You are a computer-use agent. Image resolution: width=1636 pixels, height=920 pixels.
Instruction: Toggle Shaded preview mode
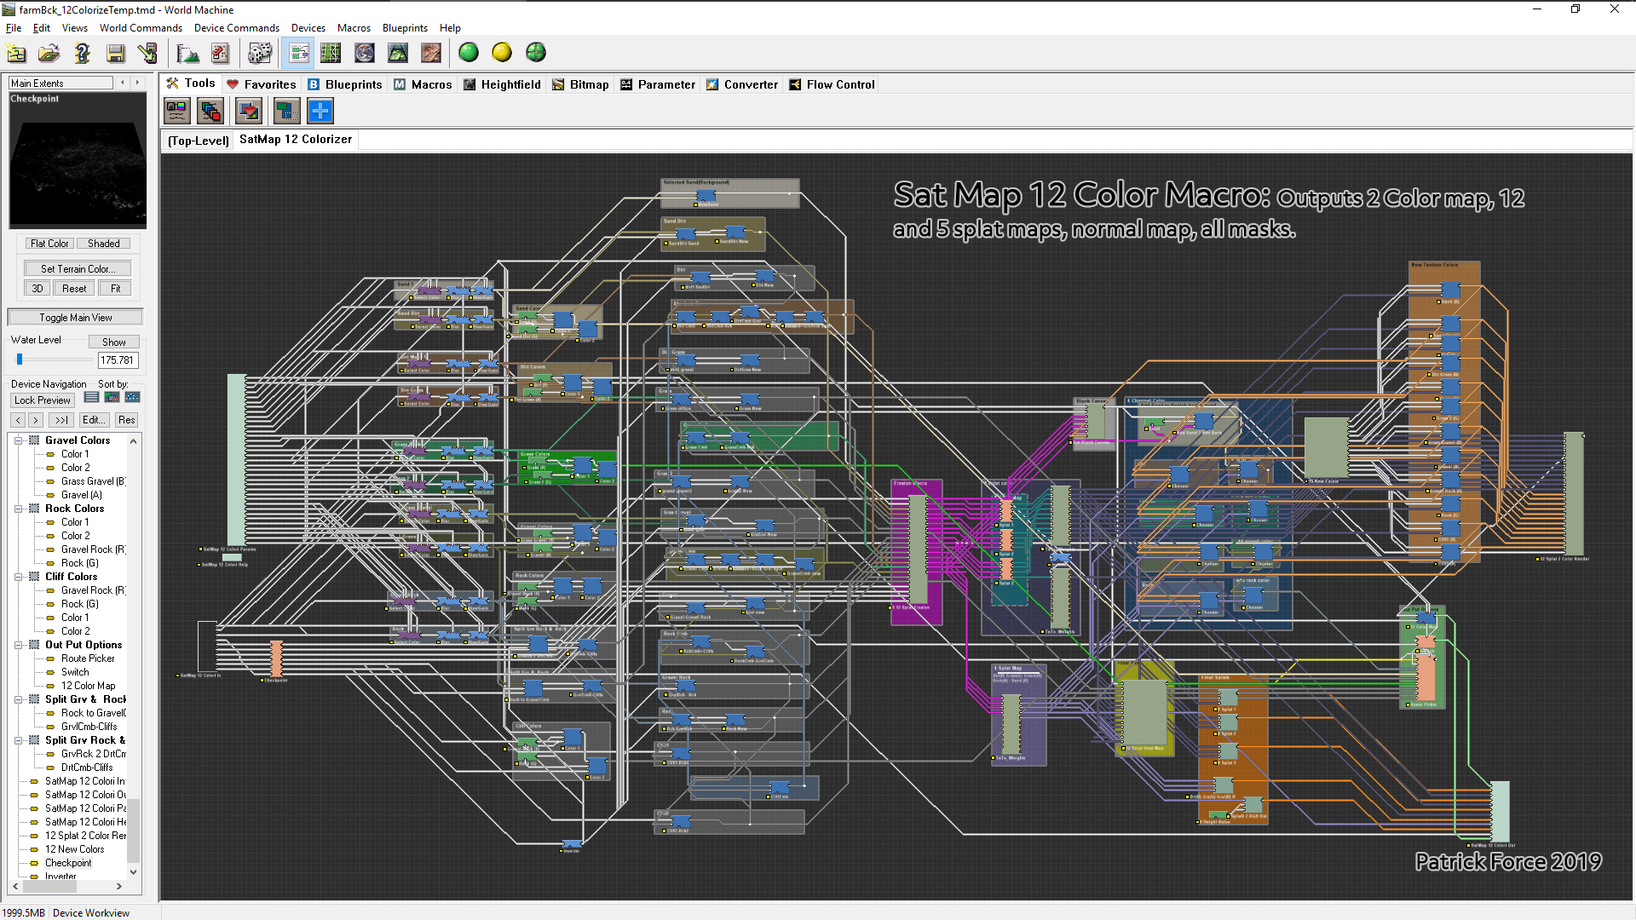point(104,244)
